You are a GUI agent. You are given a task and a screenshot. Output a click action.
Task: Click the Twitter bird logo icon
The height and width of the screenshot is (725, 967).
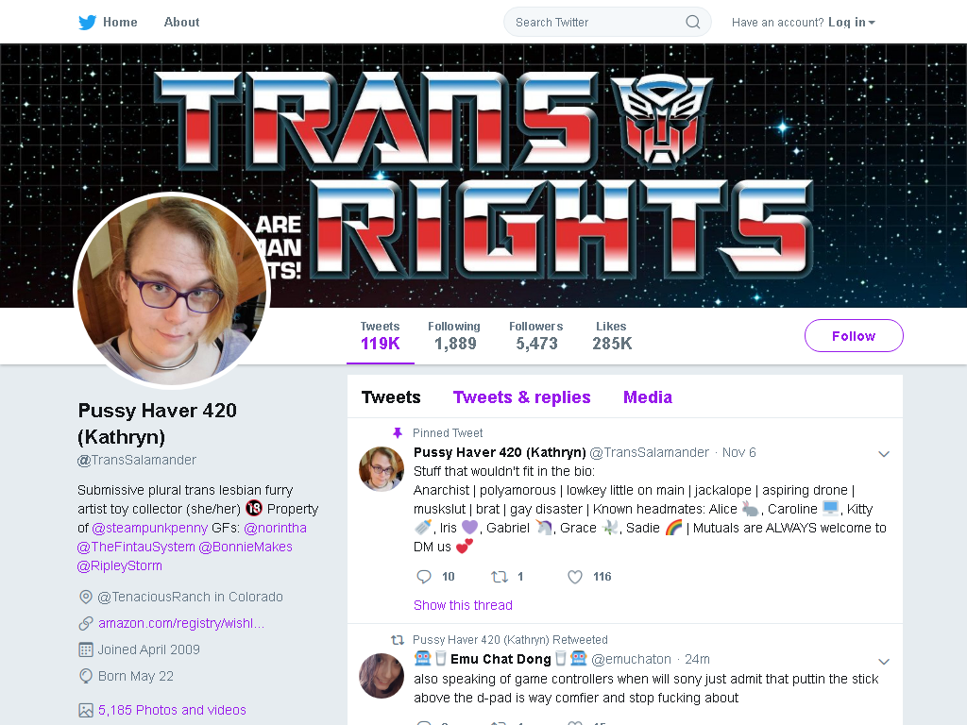pyautogui.click(x=87, y=23)
